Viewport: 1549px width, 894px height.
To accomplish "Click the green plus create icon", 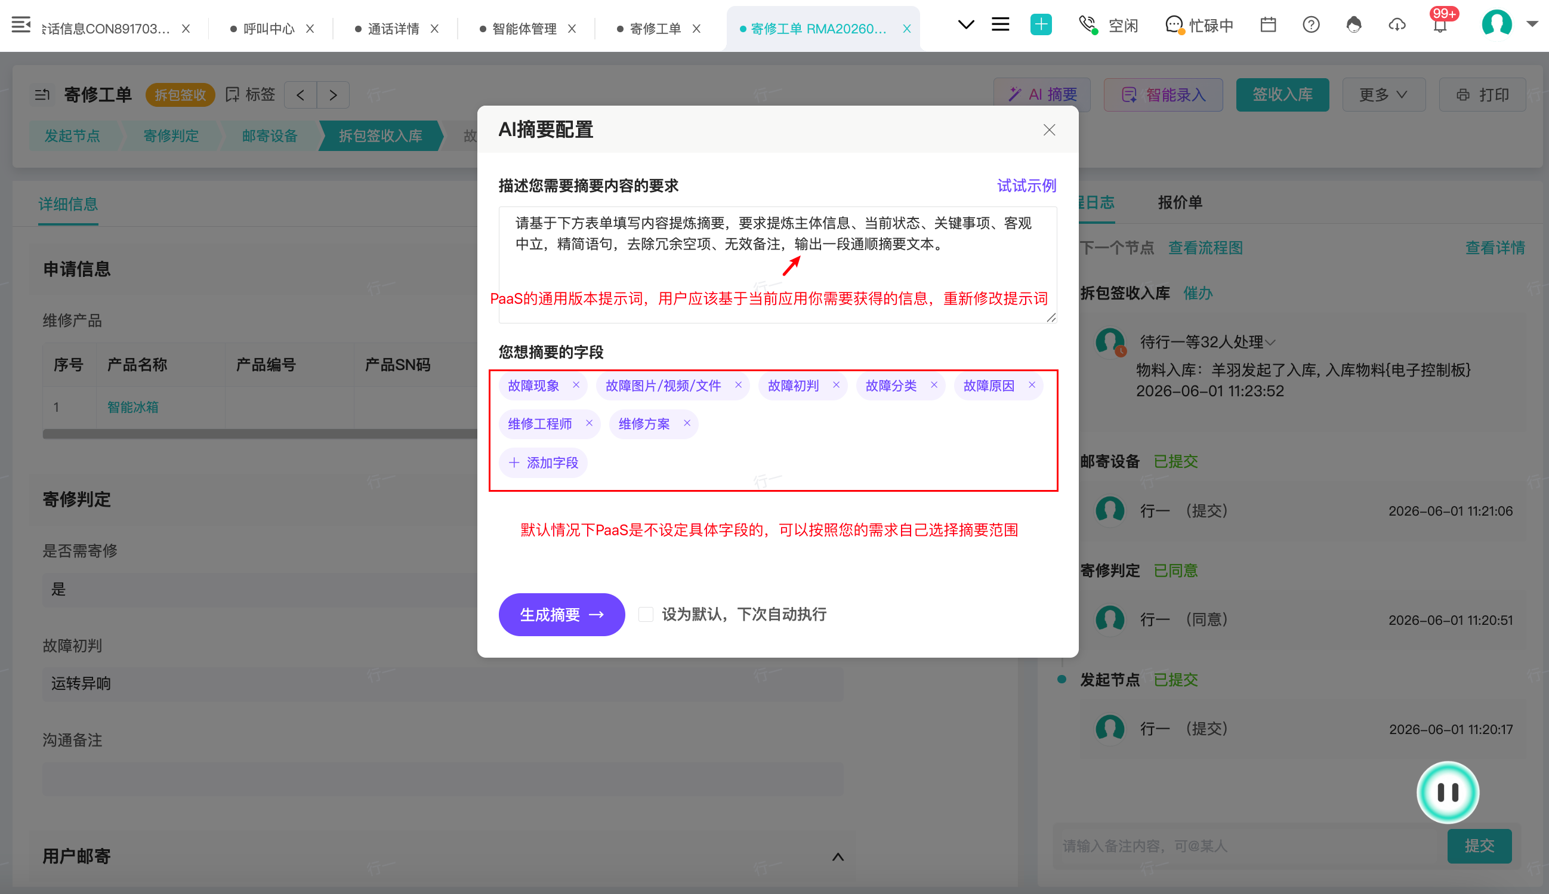I will tap(1041, 24).
